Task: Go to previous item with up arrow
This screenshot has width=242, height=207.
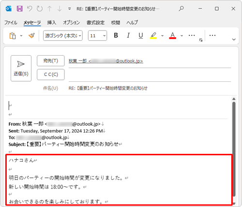Action: point(50,9)
